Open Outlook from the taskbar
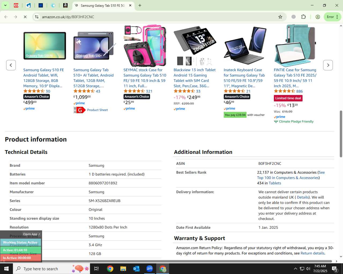The image size is (343, 274). pos(136,269)
